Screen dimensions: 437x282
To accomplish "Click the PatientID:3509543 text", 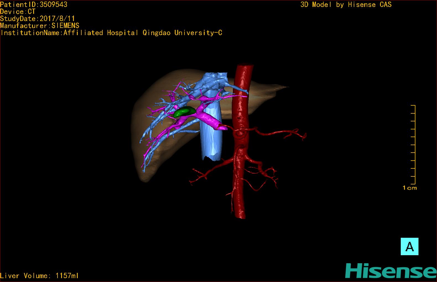I will 34,4.
